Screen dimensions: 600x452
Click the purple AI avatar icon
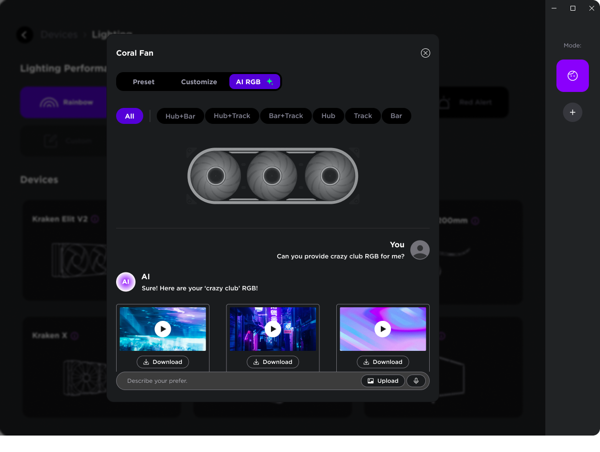click(x=126, y=282)
